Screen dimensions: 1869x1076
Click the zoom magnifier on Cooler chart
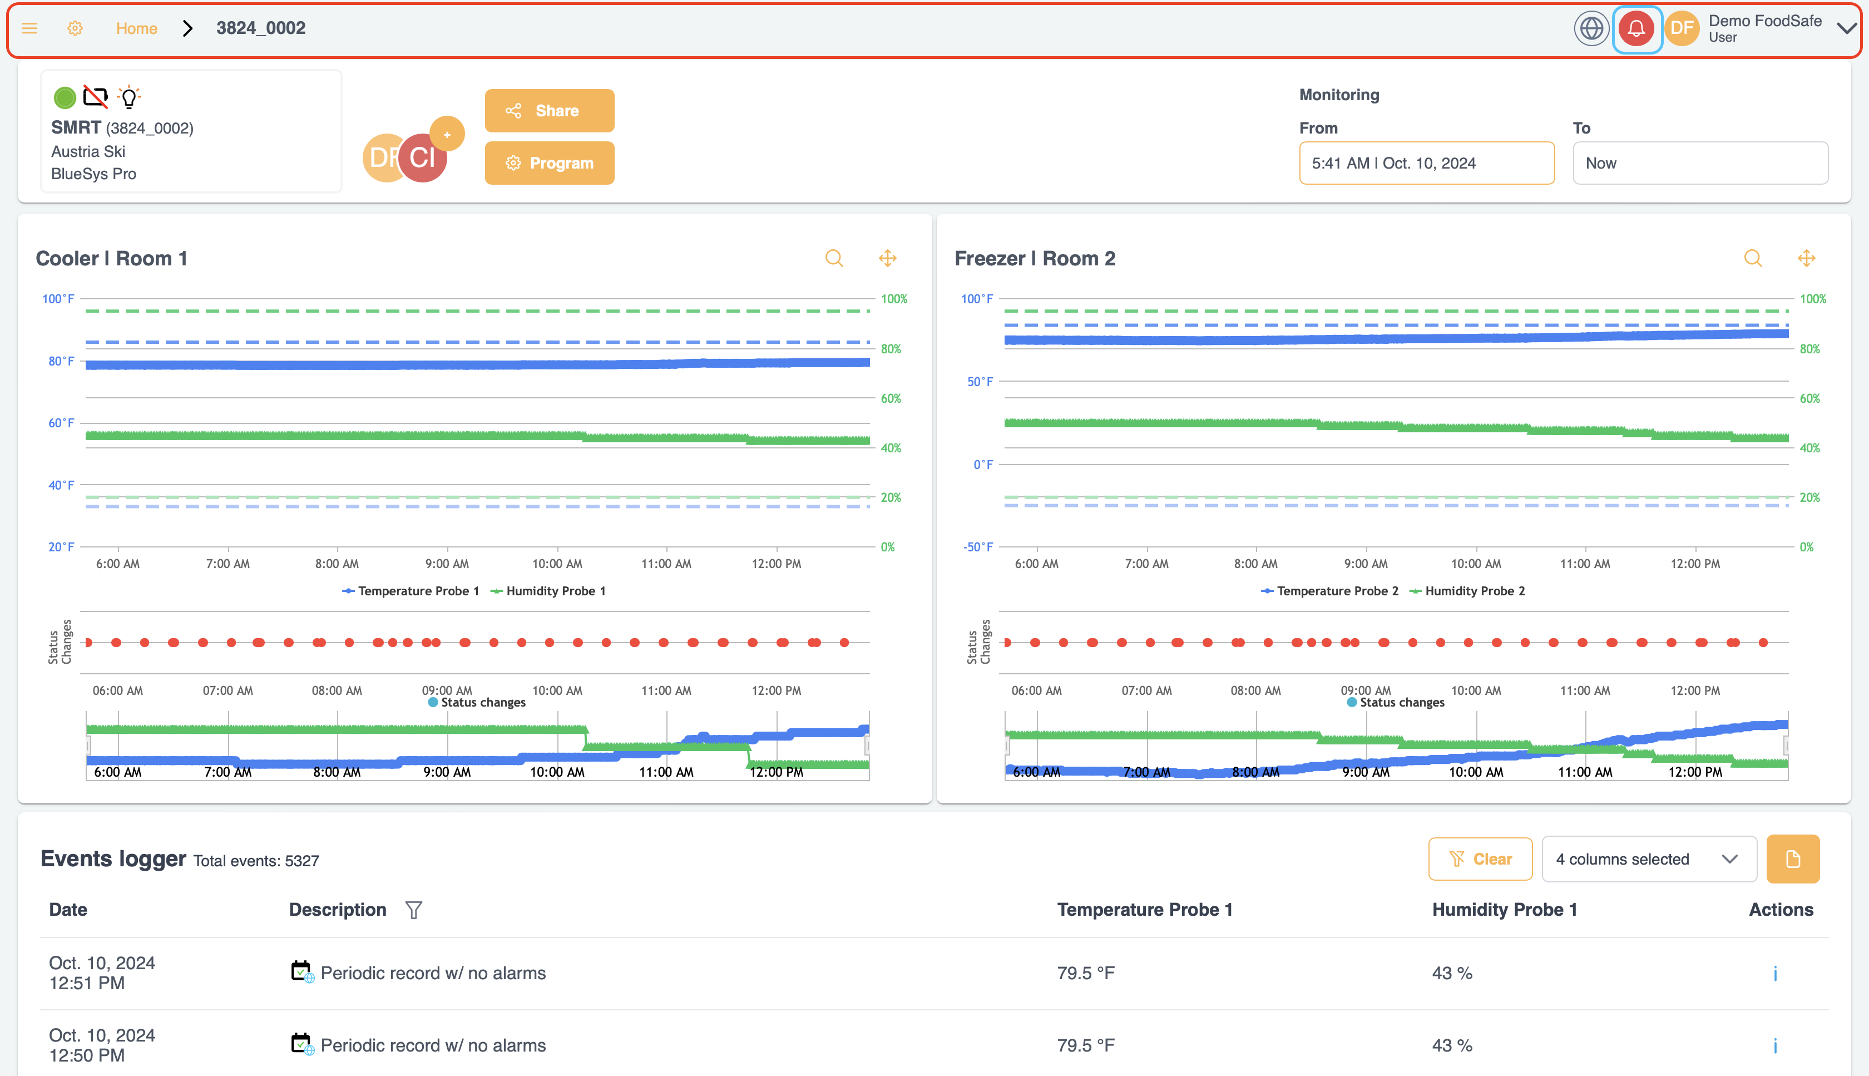pyautogui.click(x=834, y=258)
